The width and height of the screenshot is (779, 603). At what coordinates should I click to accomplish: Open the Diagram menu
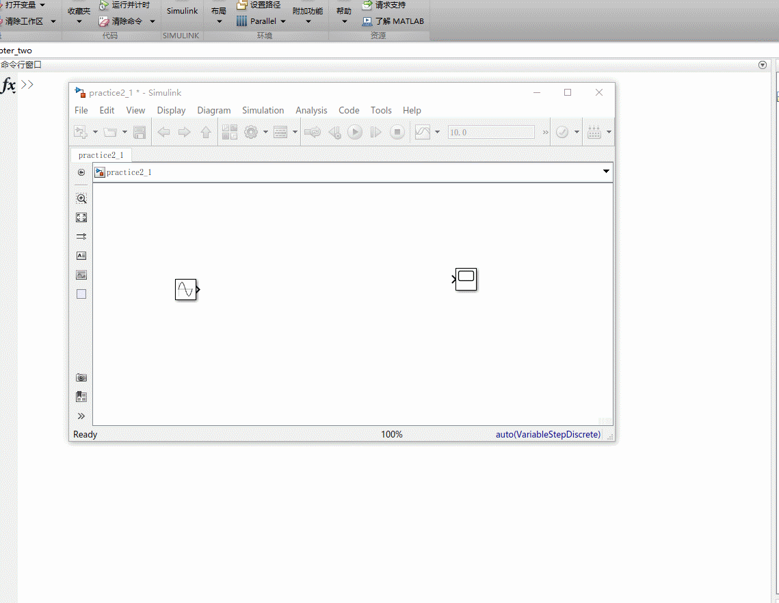point(213,110)
